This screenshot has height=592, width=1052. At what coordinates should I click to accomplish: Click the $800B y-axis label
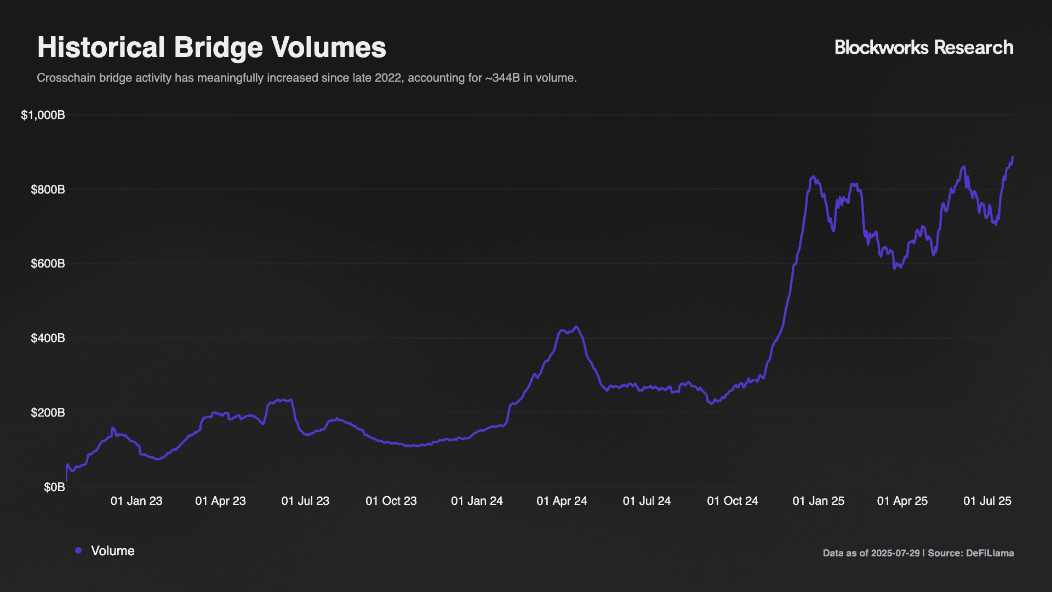(48, 190)
